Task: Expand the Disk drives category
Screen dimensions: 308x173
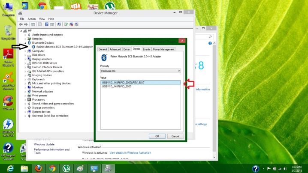Action: coord(25,55)
